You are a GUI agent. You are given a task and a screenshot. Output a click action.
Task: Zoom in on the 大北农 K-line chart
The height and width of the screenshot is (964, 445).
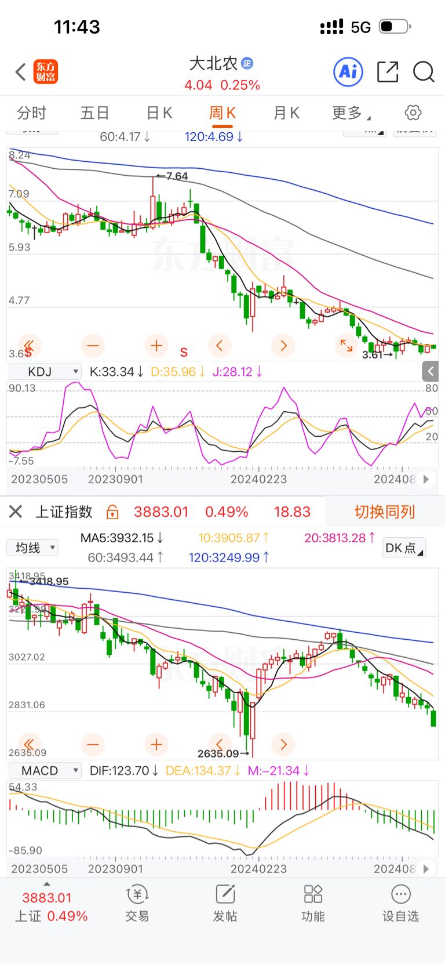156,346
